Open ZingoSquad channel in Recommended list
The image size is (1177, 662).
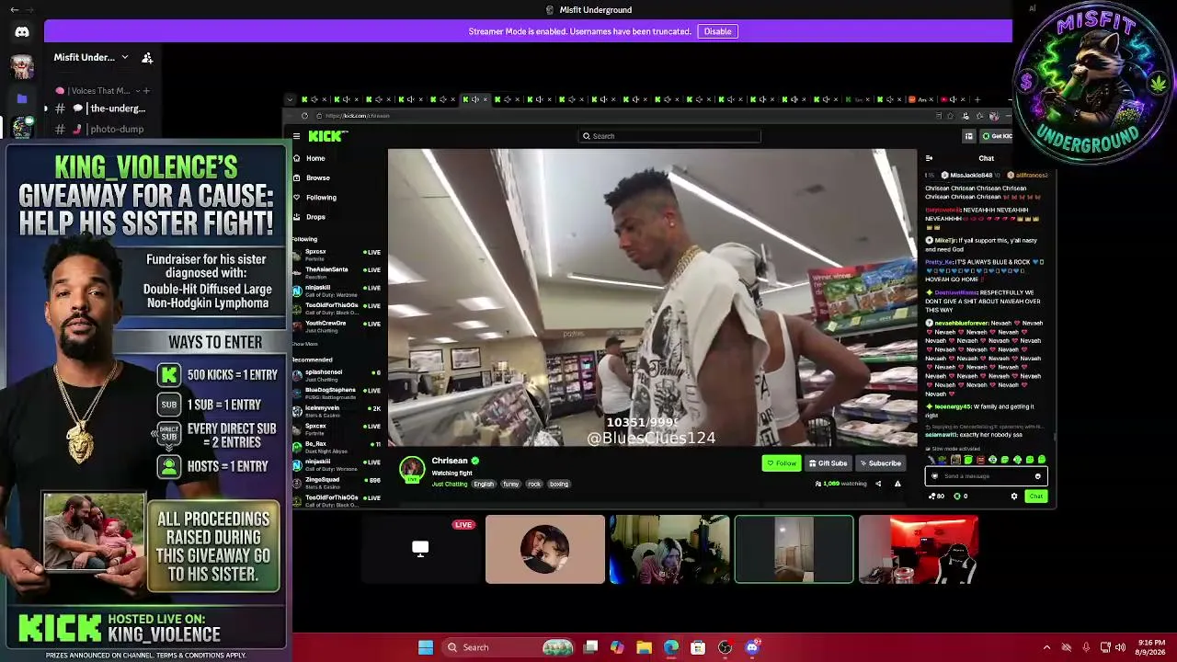[337, 482]
